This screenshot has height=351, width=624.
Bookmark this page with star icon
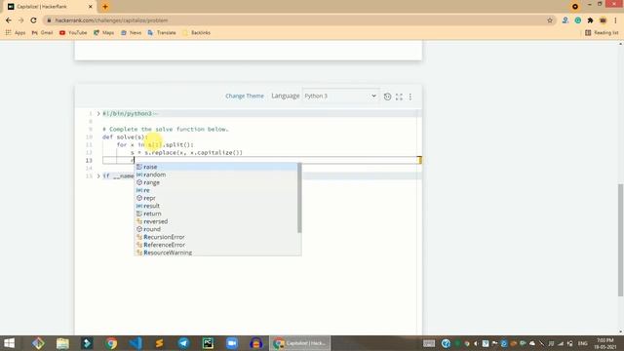(550, 20)
